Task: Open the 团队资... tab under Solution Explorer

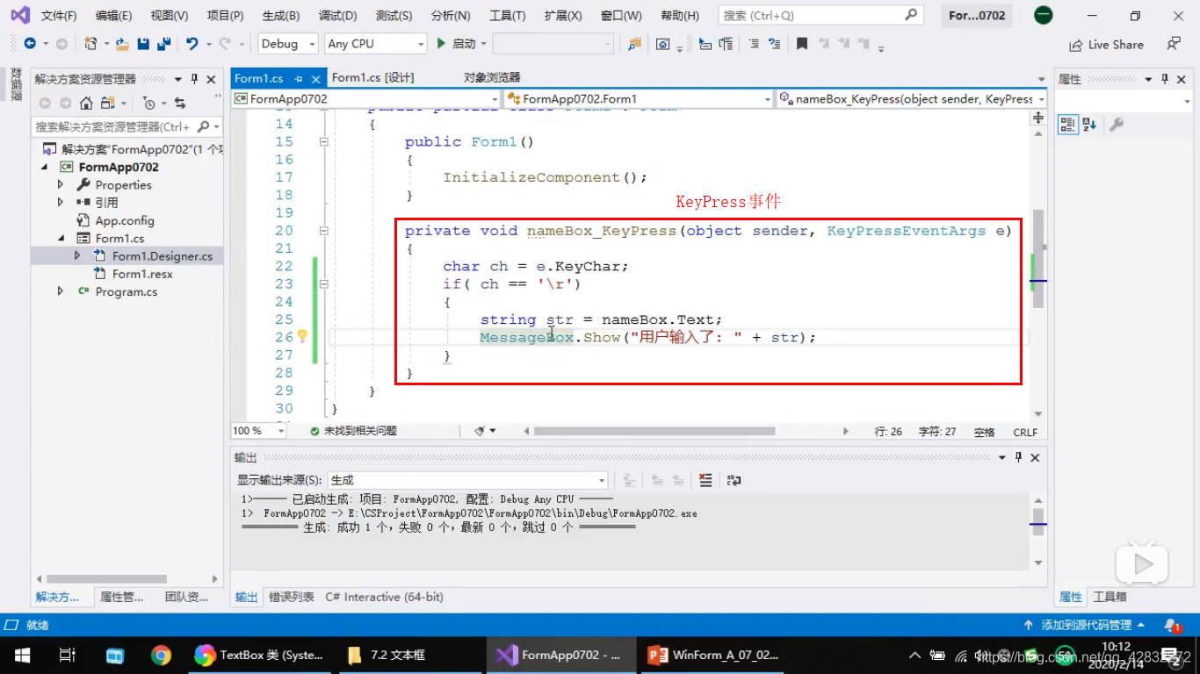Action: 186,597
